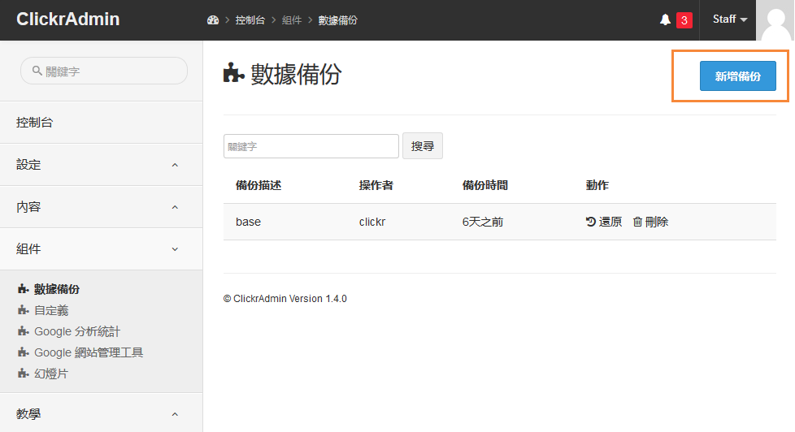
Task: Click the 新增備份 button
Action: tap(738, 76)
